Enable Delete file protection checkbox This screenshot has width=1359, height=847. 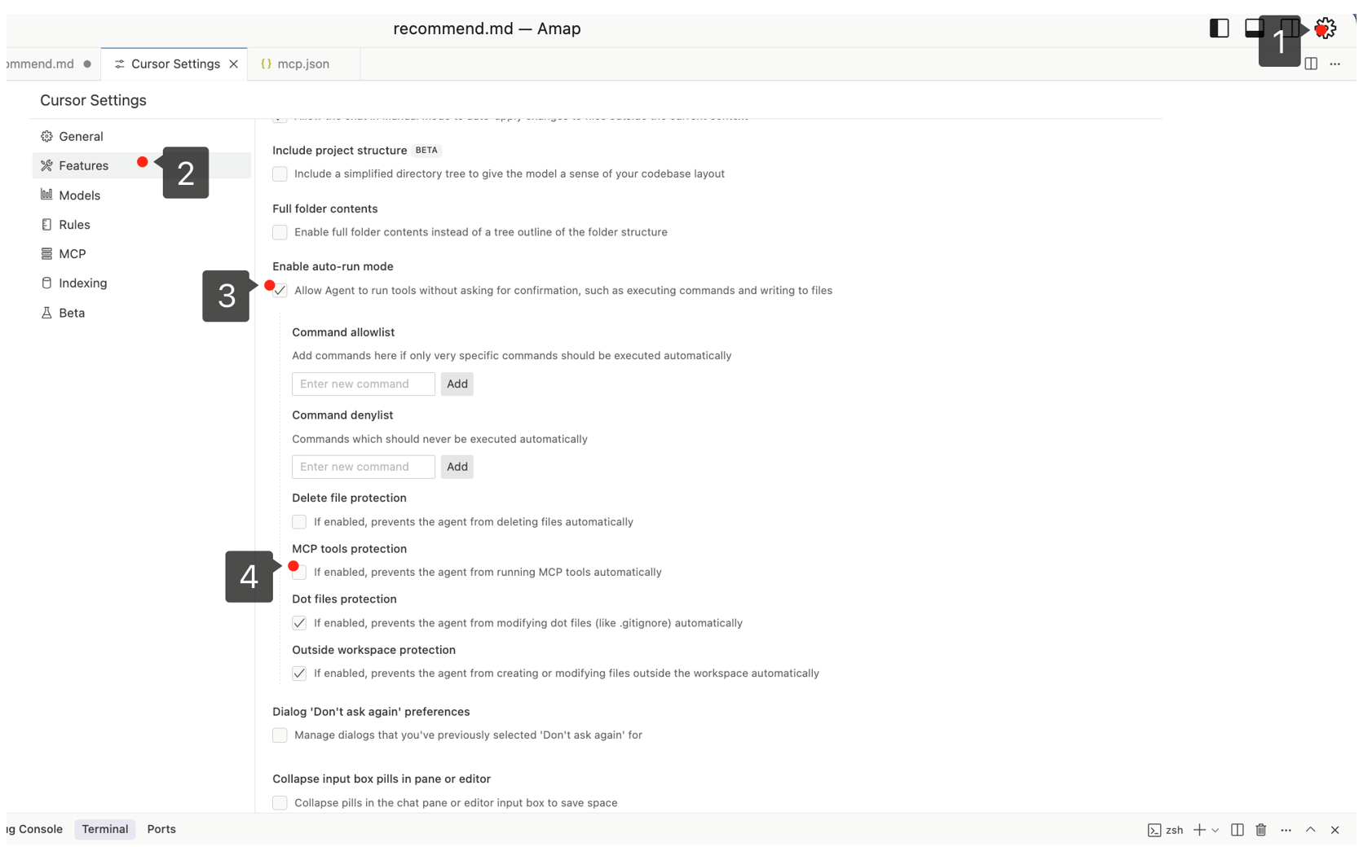point(300,522)
